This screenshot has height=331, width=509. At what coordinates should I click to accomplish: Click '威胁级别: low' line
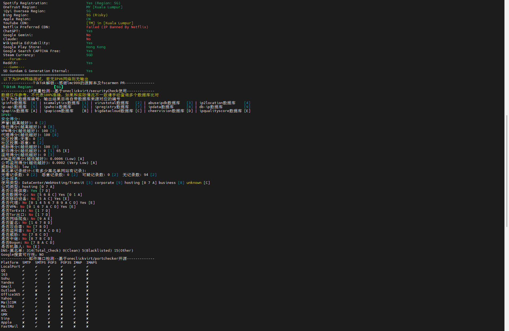tap(19, 167)
